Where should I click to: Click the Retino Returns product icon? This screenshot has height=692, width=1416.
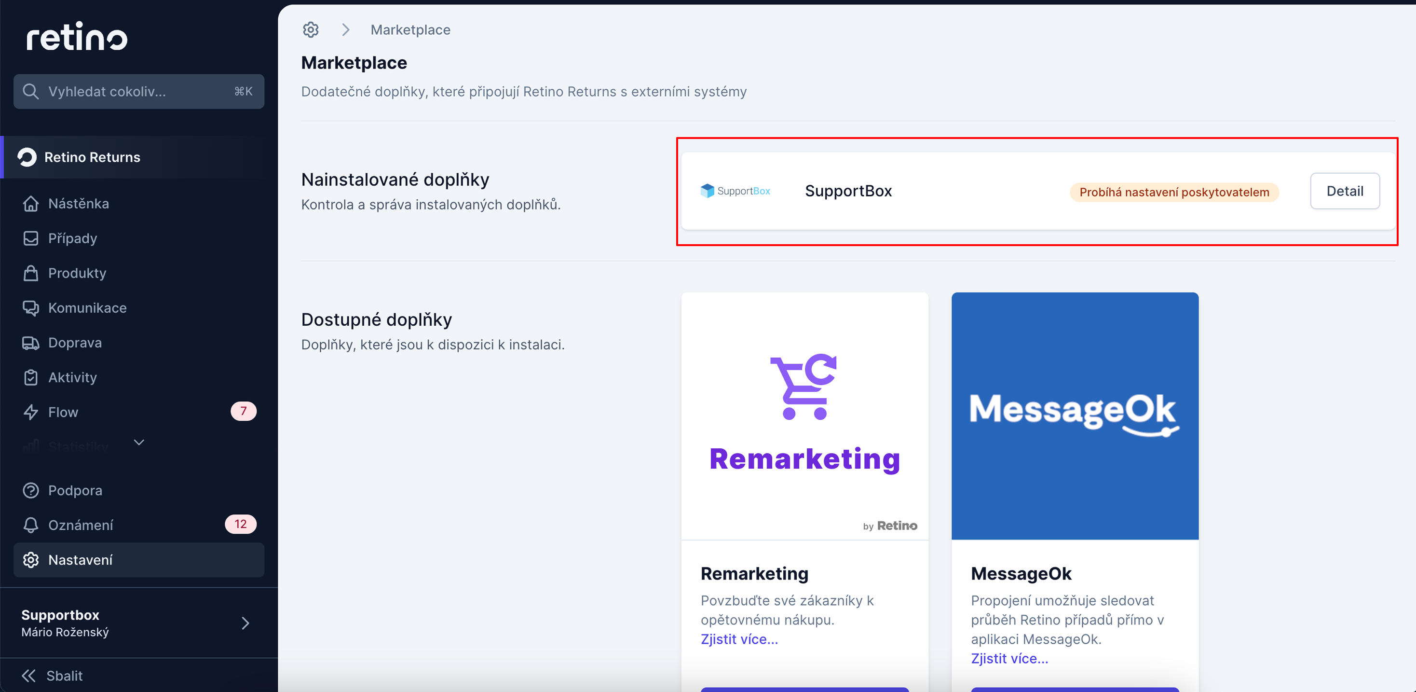click(x=27, y=157)
